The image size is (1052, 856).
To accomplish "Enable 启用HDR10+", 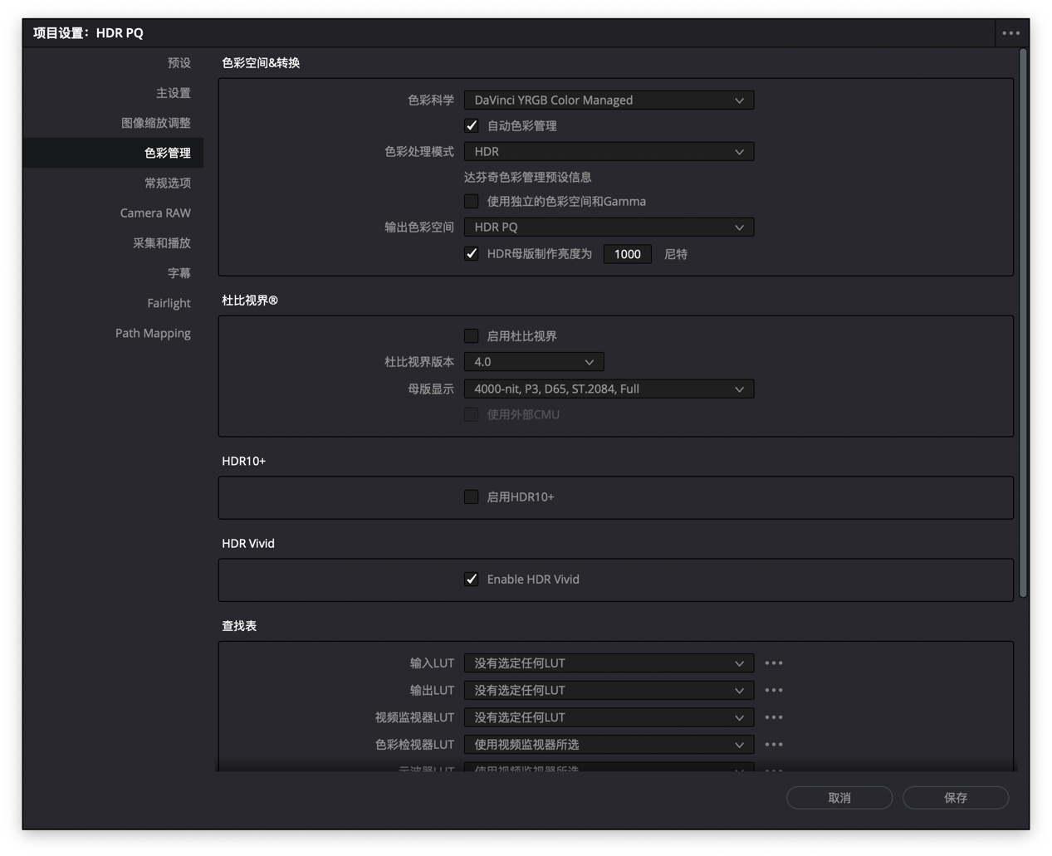I will [471, 496].
